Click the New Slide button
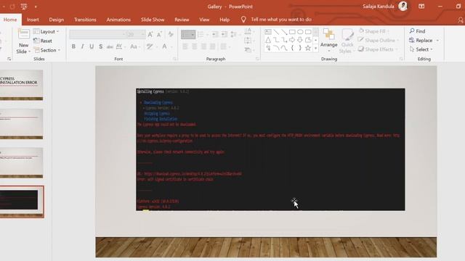The image size is (465, 261). pos(23,41)
